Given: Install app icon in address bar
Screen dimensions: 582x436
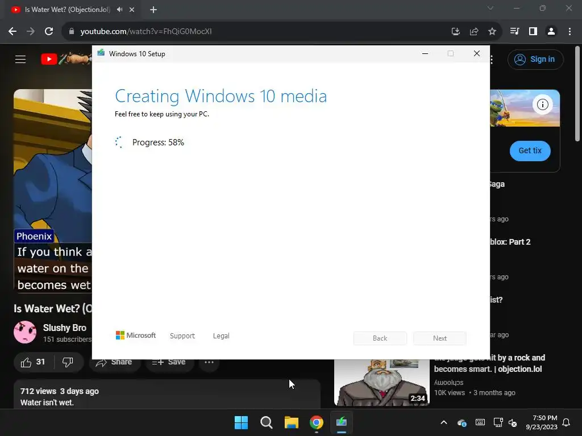Looking at the screenshot, I should (455, 32).
